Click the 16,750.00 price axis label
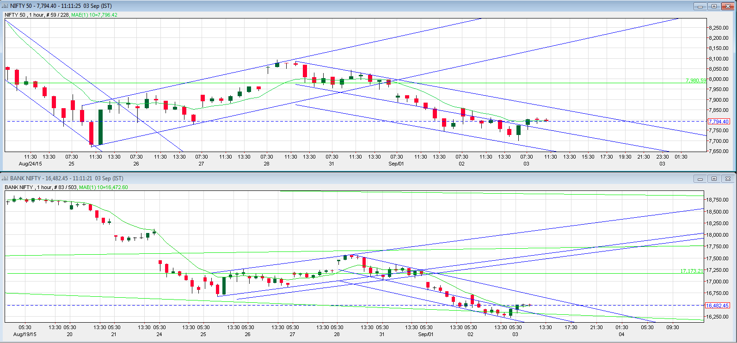The width and height of the screenshot is (737, 343). tap(717, 293)
